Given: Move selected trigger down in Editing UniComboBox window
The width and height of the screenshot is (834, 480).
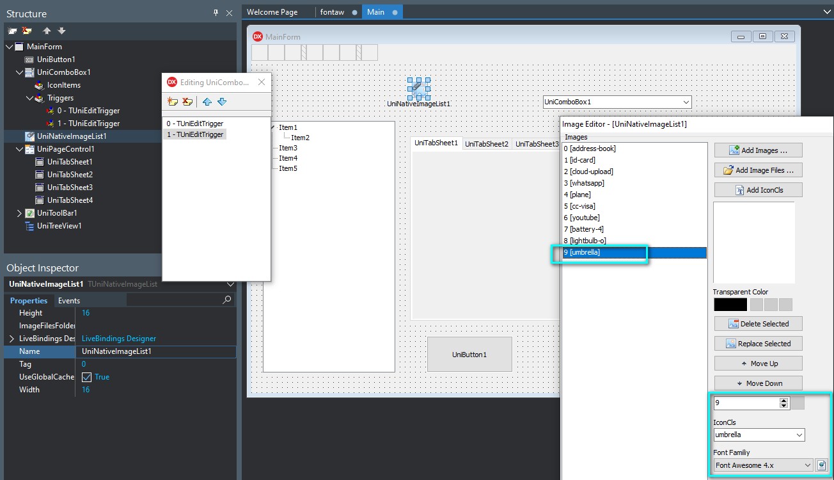Looking at the screenshot, I should pos(222,102).
